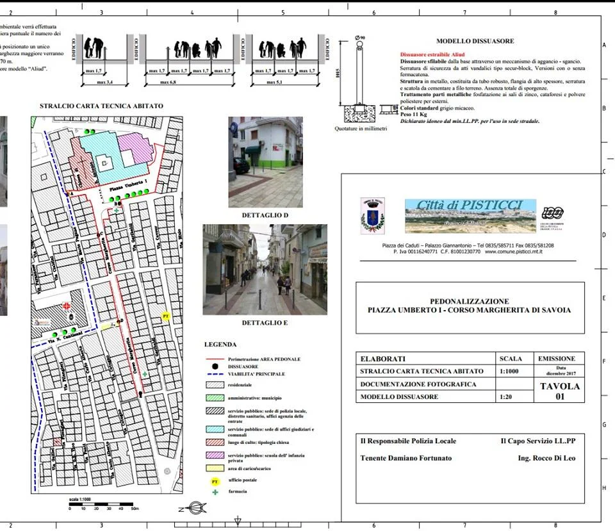This screenshot has width=615, height=531.
Task: Click the cyan uffici giudiziari legend swatch
Action: pyautogui.click(x=215, y=429)
